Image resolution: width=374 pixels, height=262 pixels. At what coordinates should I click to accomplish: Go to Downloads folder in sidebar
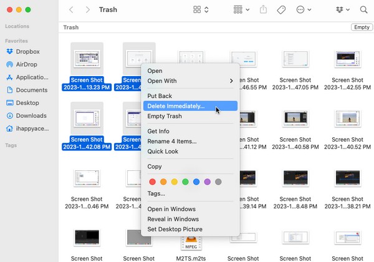pyautogui.click(x=31, y=115)
